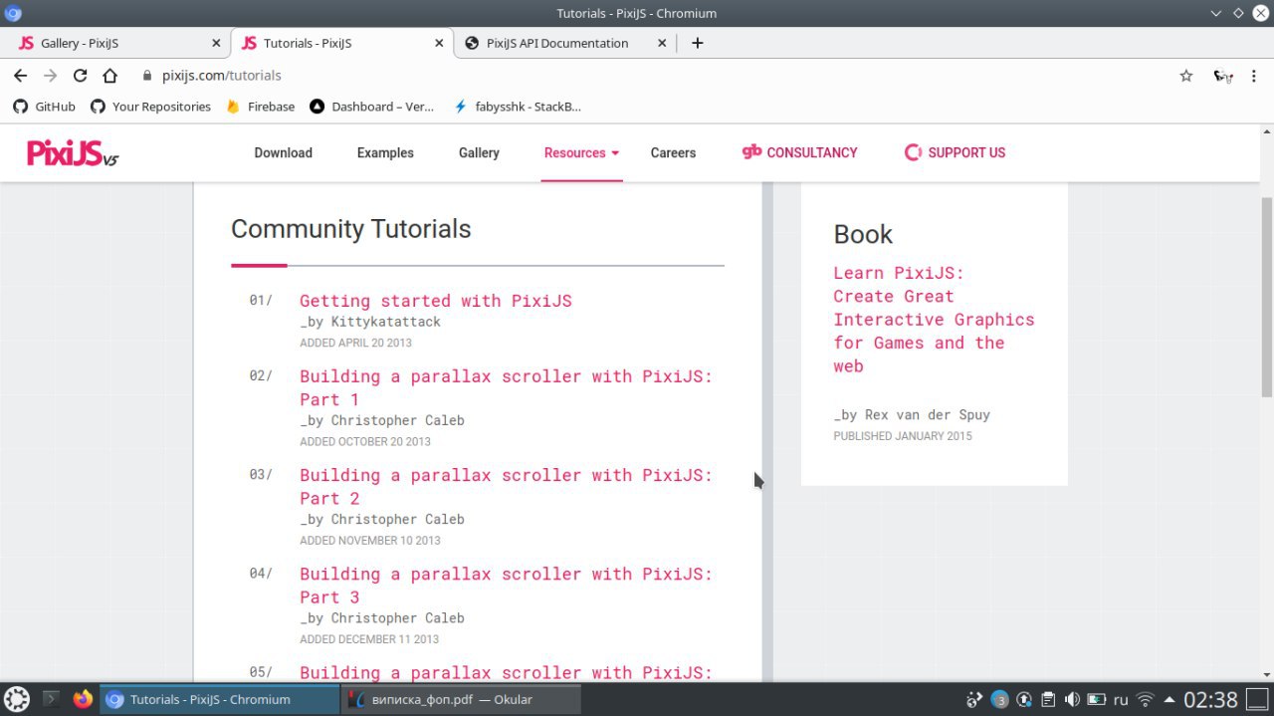Open the Gallery nav item

[479, 152]
